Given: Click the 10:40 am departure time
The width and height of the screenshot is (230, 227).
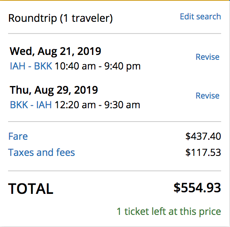Looking at the screenshot, I should tap(75, 66).
